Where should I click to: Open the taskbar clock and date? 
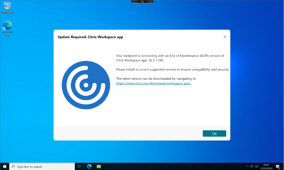[x=266, y=166]
